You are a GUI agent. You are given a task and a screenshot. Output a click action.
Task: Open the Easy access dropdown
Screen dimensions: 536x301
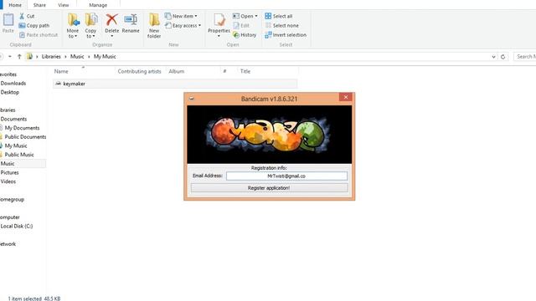point(199,26)
